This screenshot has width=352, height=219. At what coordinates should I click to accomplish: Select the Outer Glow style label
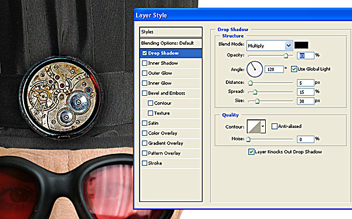tap(160, 73)
